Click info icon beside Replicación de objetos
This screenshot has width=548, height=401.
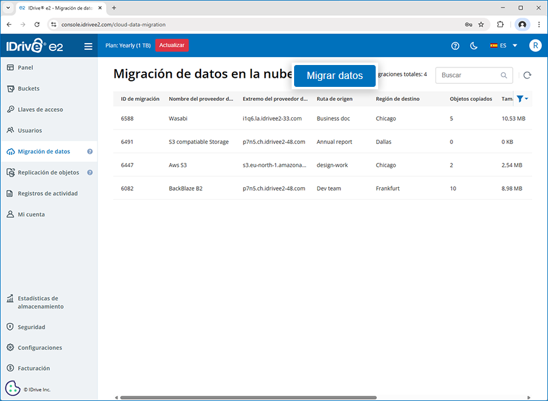coord(90,173)
